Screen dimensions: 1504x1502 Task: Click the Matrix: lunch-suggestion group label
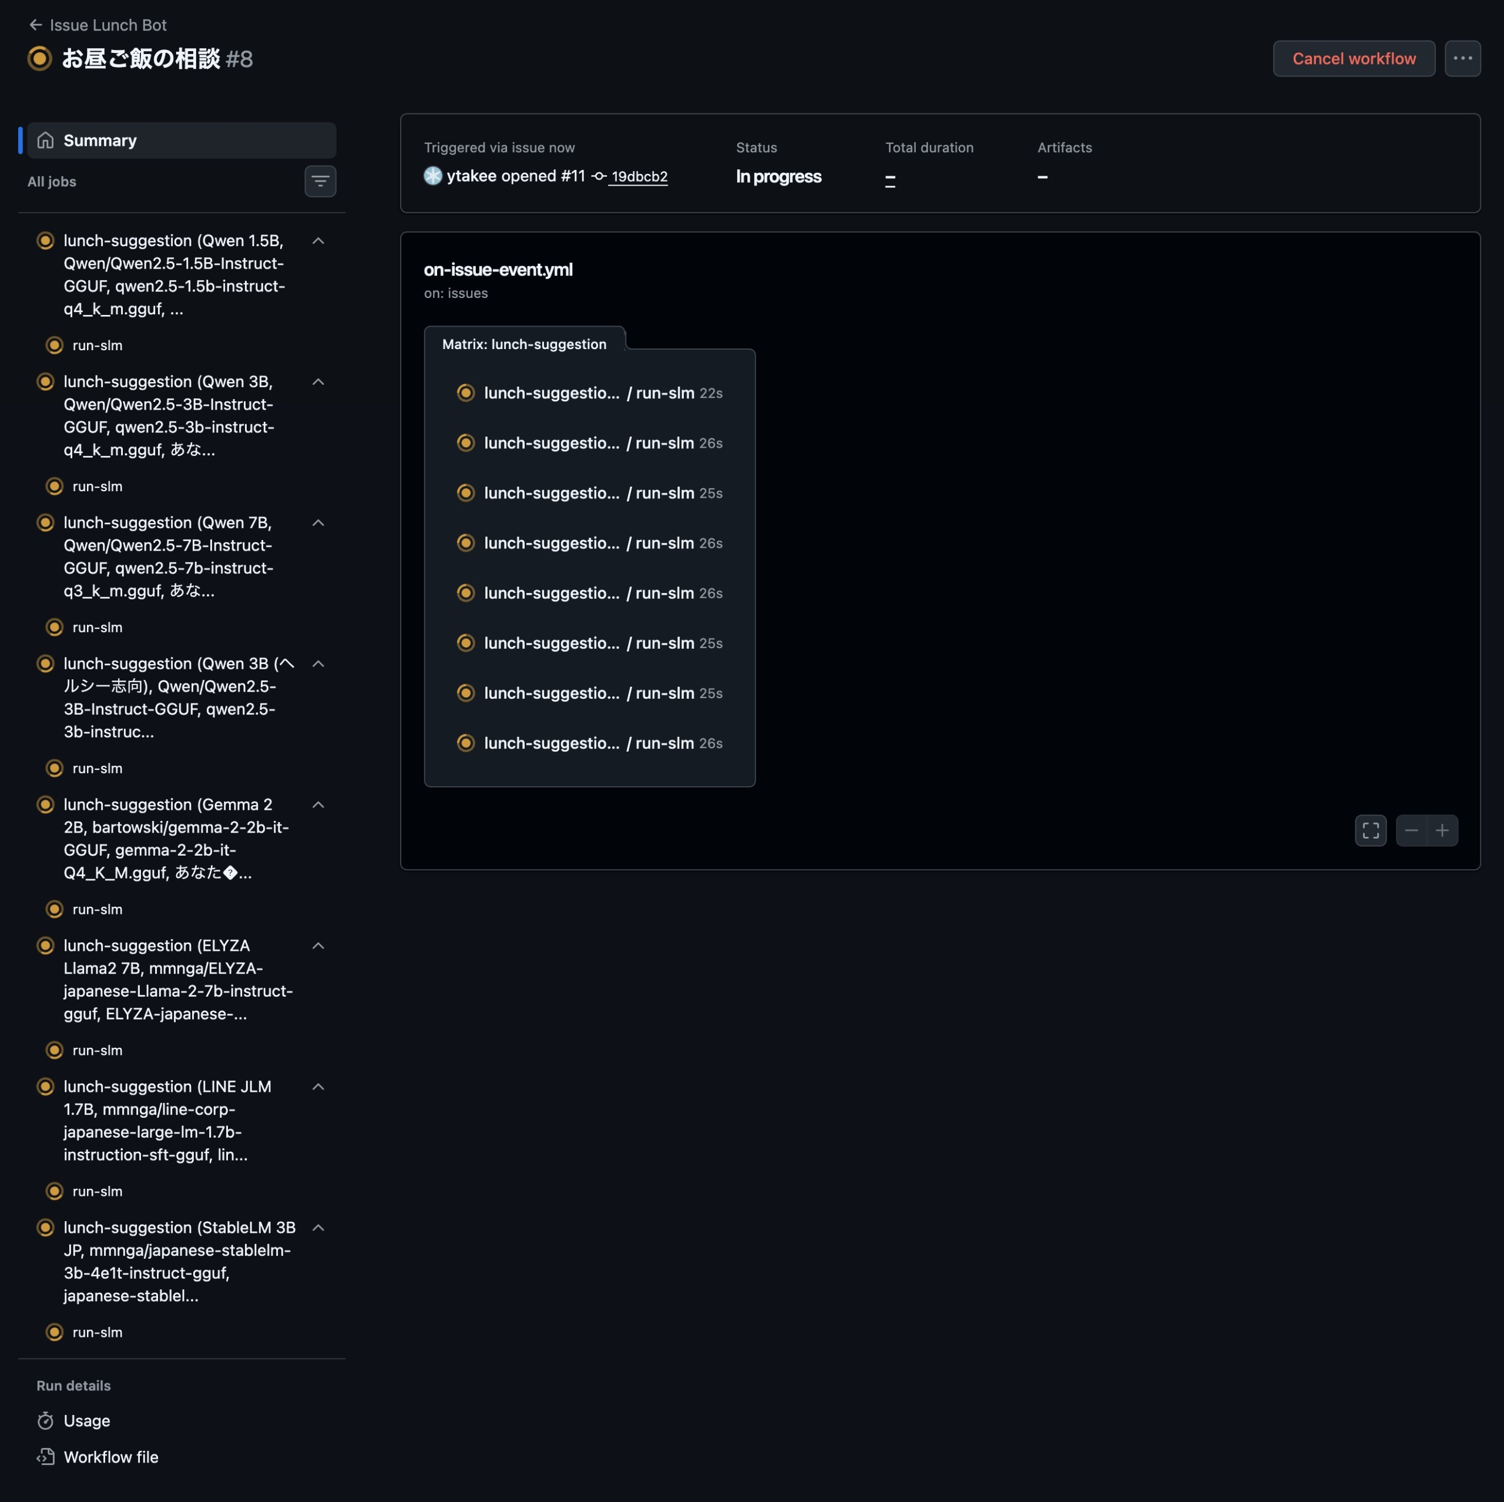[x=524, y=344]
